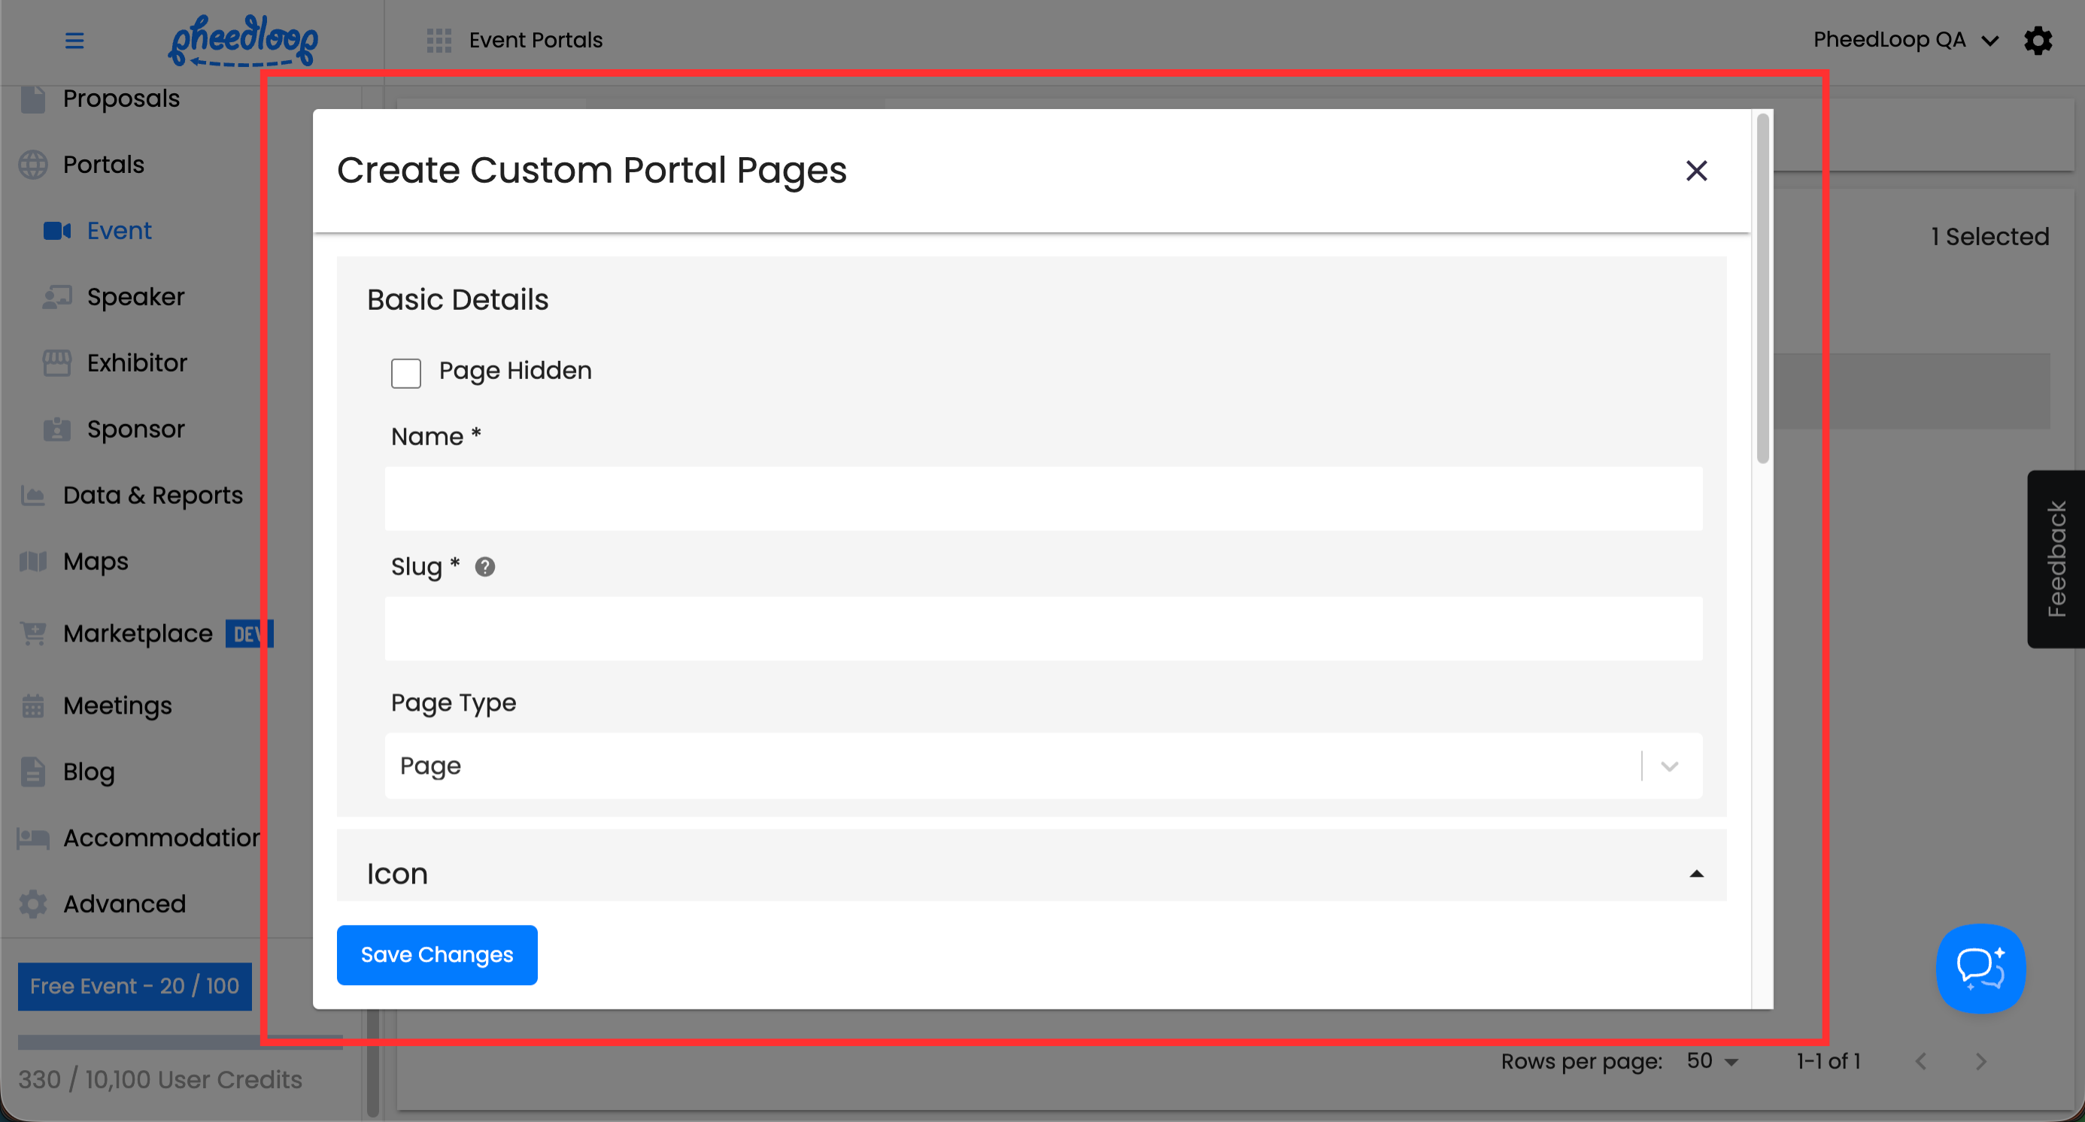
Task: Open the AI chat assistant bubble
Action: (1980, 969)
